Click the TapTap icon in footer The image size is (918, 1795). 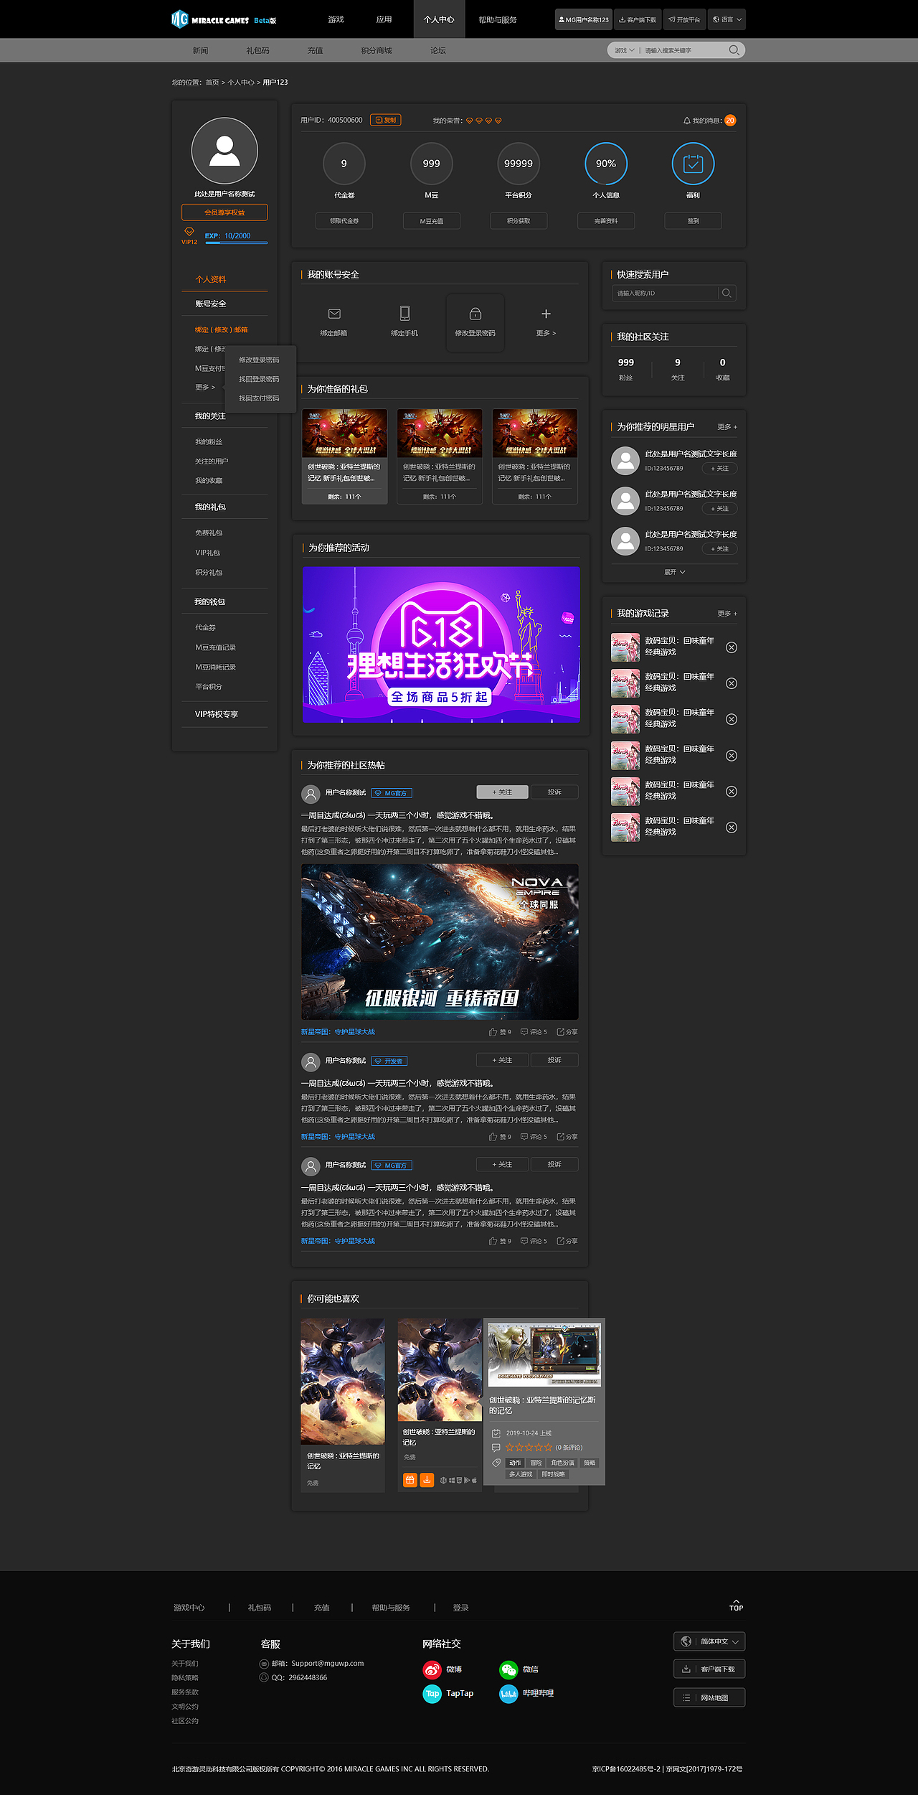tap(432, 1694)
